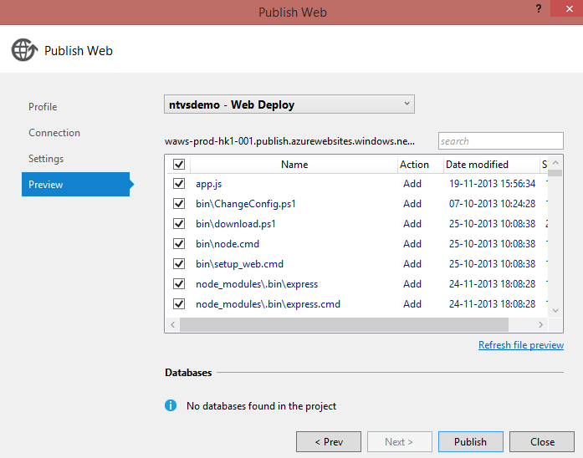Click the Add action for app.js
The width and height of the screenshot is (583, 458).
[412, 184]
